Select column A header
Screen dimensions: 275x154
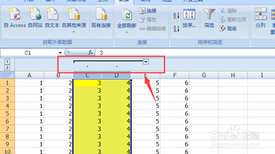click(29, 75)
